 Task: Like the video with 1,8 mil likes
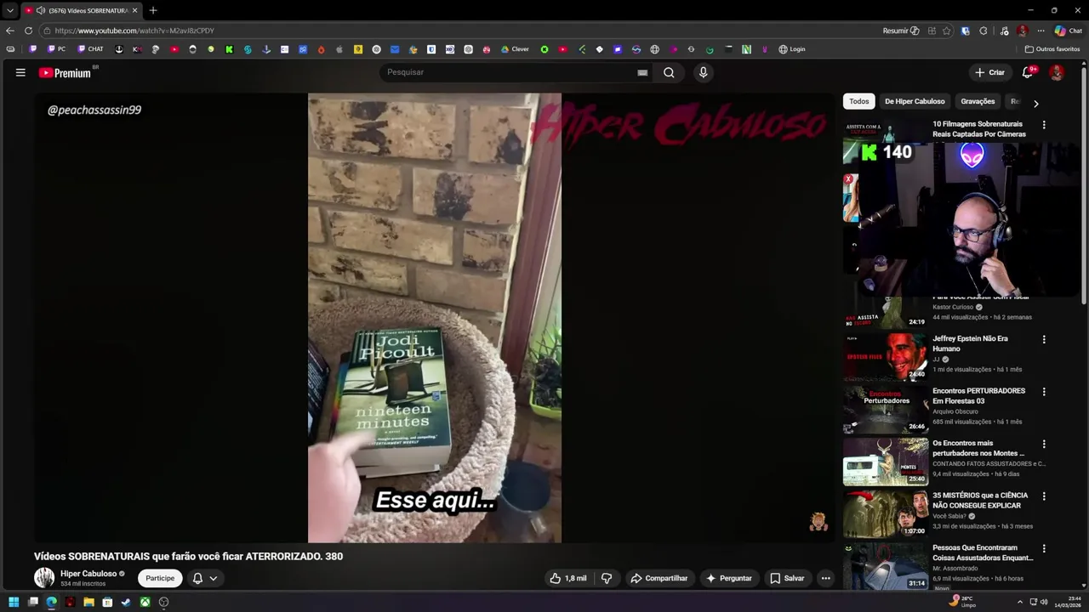coord(568,578)
